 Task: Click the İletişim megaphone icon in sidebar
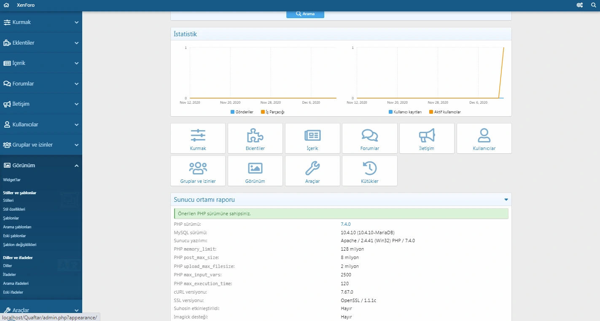7,104
